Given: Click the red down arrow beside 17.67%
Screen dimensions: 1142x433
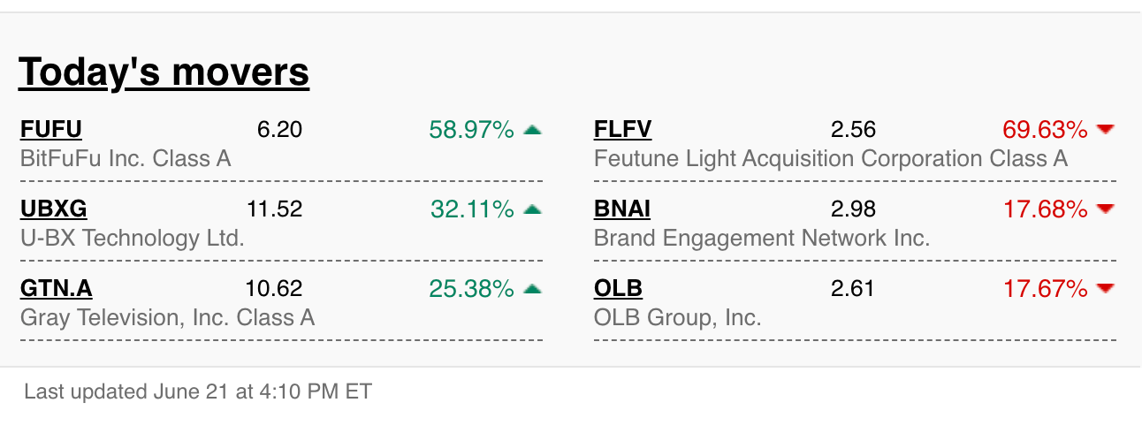Looking at the screenshot, I should pos(1105,289).
